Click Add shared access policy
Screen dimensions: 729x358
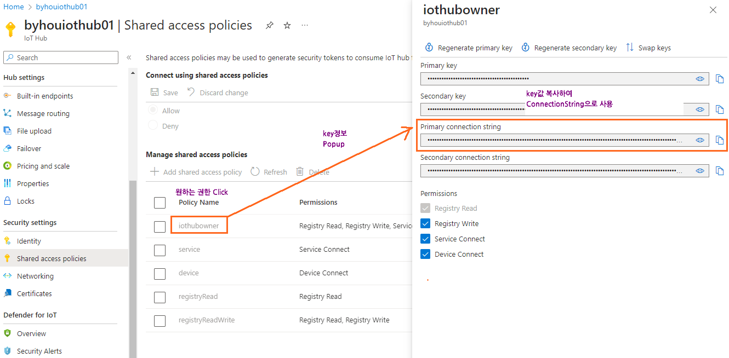[x=195, y=171]
